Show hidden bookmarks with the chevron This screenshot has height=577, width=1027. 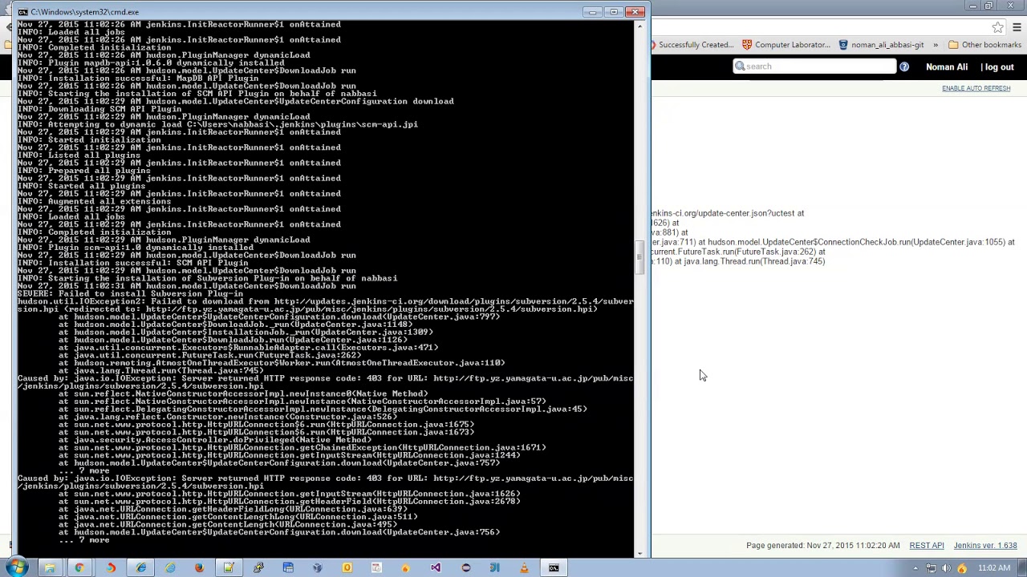click(935, 45)
